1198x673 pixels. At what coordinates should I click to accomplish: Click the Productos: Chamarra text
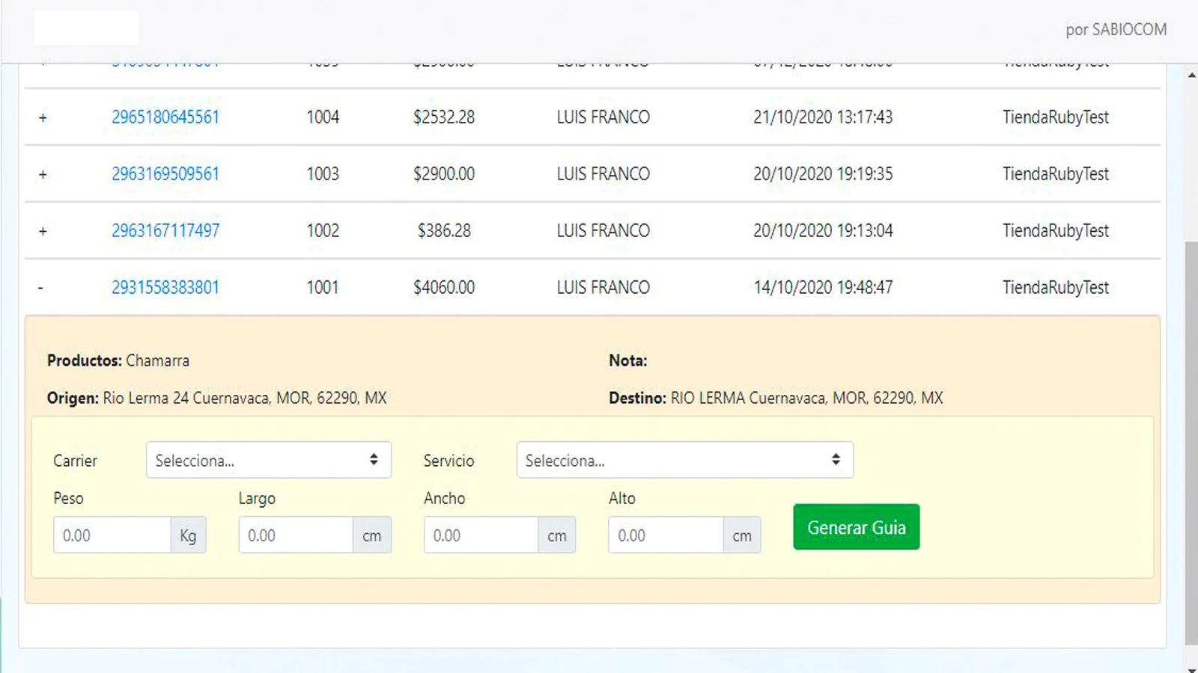[x=118, y=360]
